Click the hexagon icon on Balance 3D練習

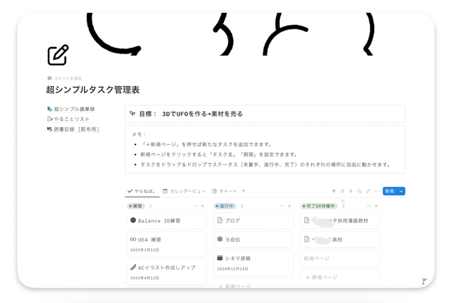[x=133, y=220]
